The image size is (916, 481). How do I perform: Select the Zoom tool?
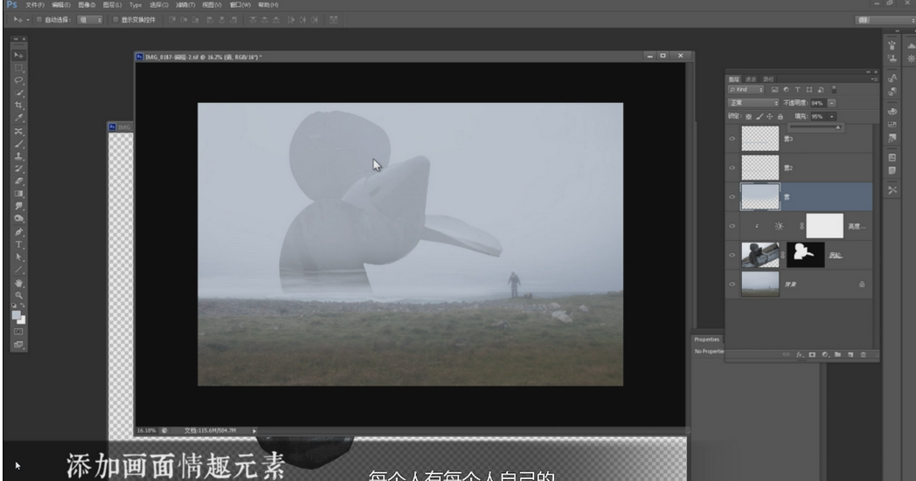click(18, 295)
